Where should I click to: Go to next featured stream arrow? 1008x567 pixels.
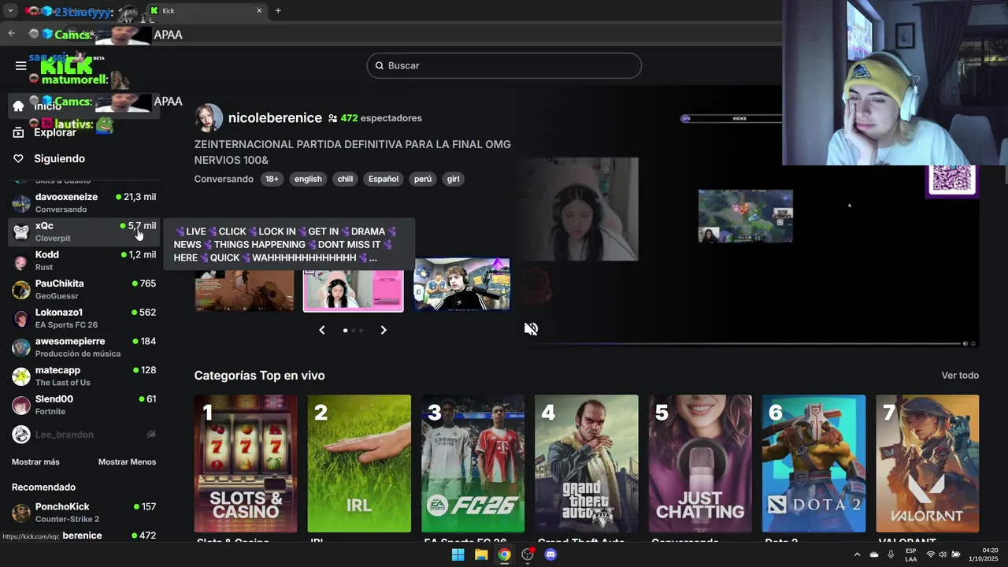tap(384, 330)
